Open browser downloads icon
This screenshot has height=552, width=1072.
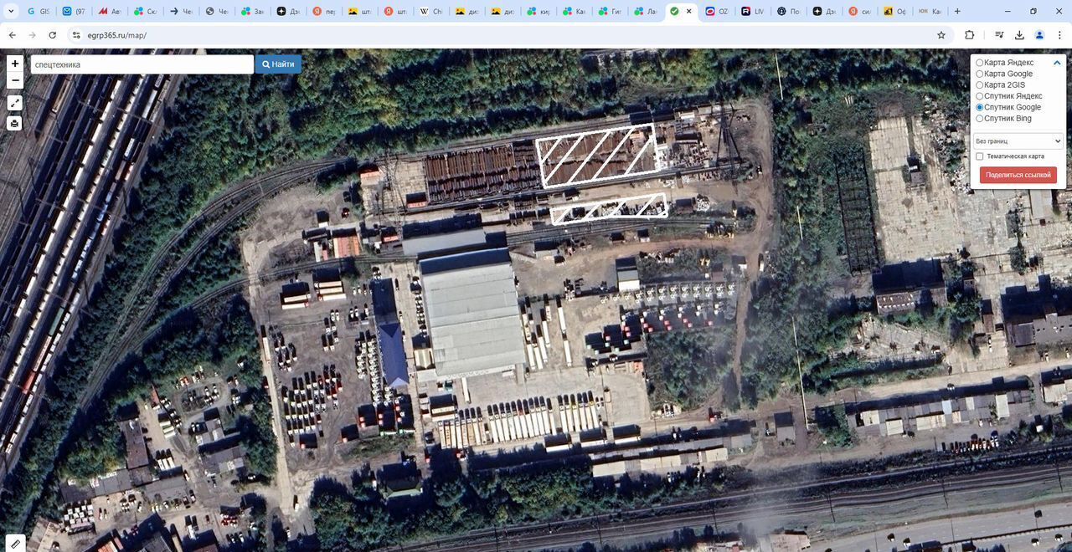1019,35
